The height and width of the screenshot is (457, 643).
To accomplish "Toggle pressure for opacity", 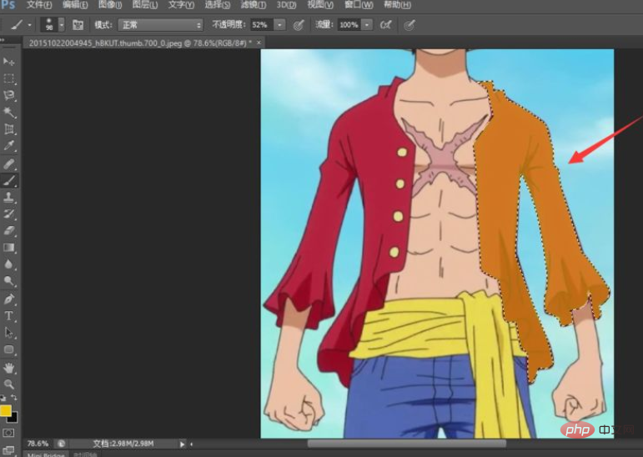I will 299,25.
